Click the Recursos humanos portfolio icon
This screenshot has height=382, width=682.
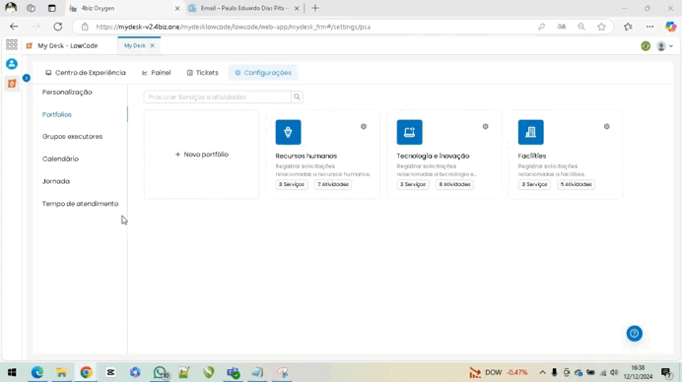tap(288, 132)
